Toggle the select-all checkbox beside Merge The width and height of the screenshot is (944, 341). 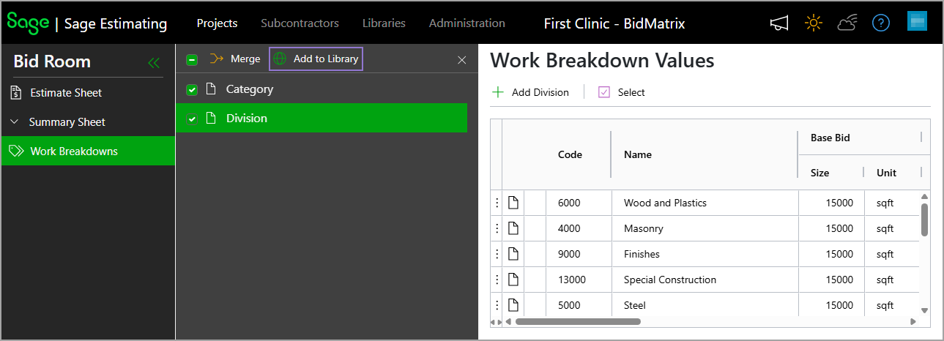pyautogui.click(x=192, y=60)
